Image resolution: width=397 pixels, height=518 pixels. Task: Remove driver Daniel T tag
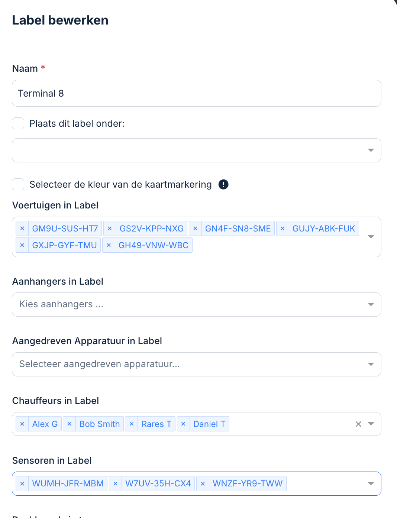point(183,424)
